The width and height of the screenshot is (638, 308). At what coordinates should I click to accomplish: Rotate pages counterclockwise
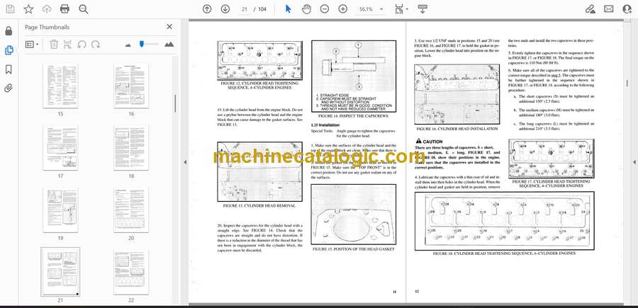point(82,45)
